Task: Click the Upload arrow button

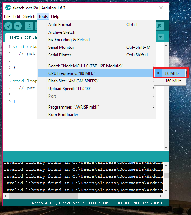Action: point(18,26)
